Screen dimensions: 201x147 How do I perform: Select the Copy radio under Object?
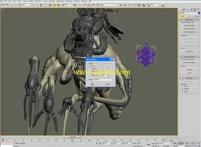coord(90,66)
